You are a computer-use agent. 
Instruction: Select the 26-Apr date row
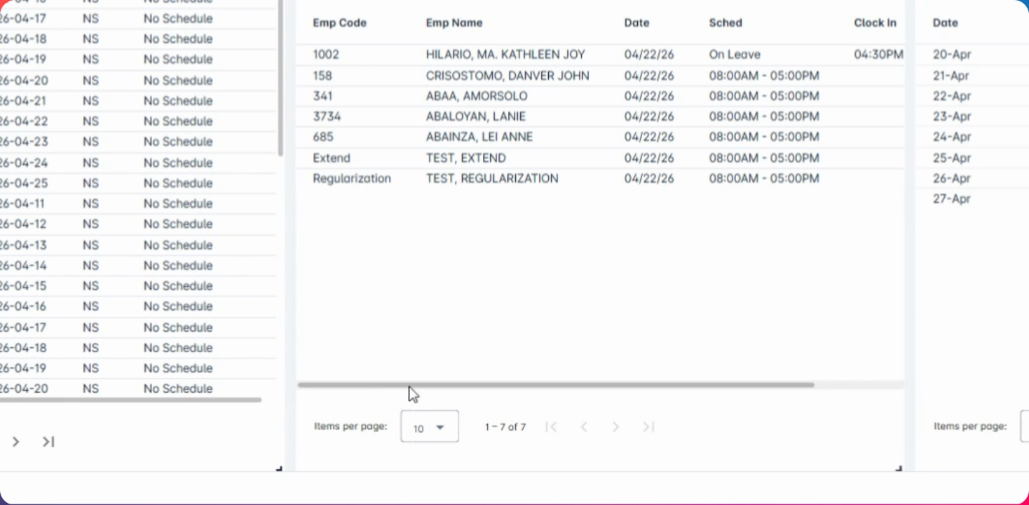click(952, 178)
